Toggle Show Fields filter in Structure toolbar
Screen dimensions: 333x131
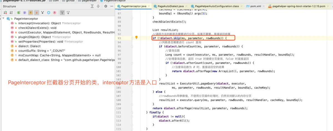coord(30,12)
